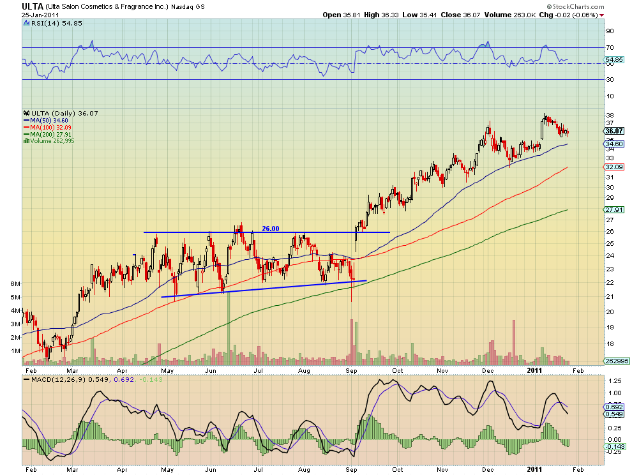
Task: Click the 36.07 last price tag
Action: (x=613, y=131)
